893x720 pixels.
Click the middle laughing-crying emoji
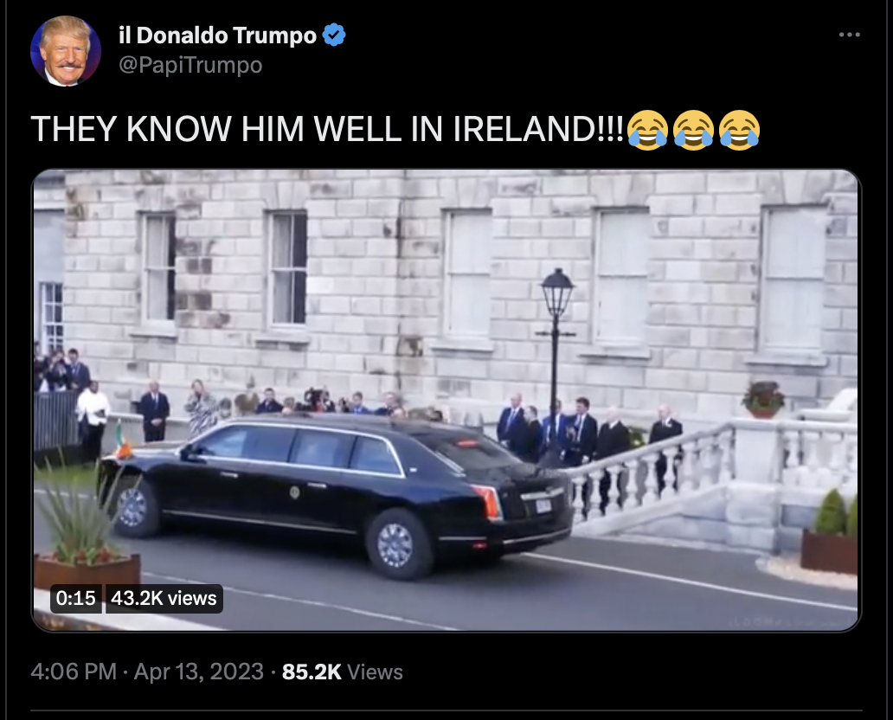tap(693, 130)
